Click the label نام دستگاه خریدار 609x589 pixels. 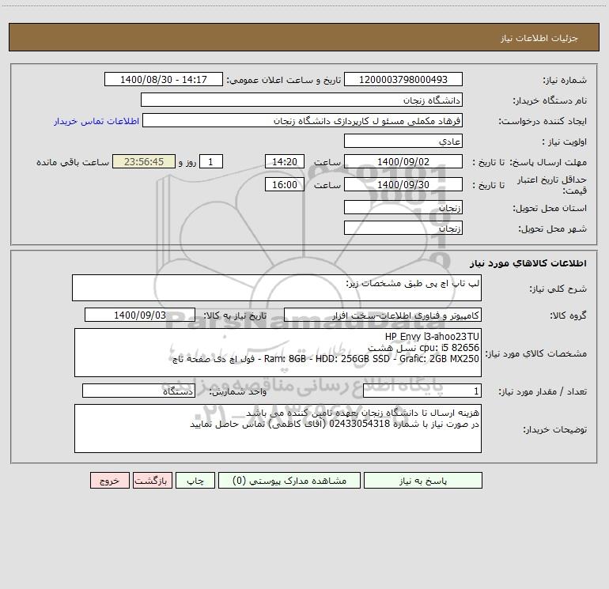coord(550,100)
